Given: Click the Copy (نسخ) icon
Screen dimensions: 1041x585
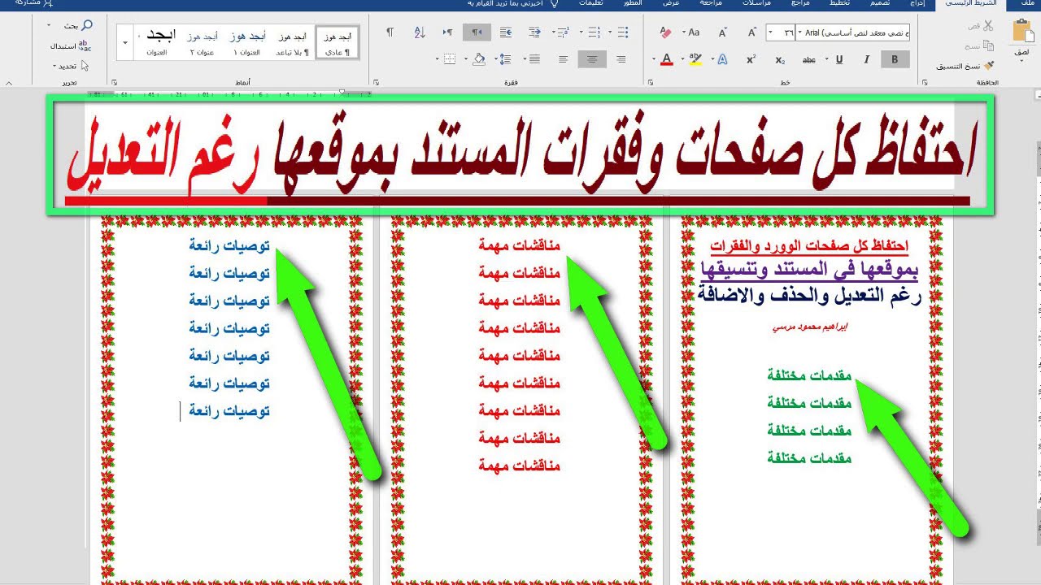Looking at the screenshot, I should [989, 45].
